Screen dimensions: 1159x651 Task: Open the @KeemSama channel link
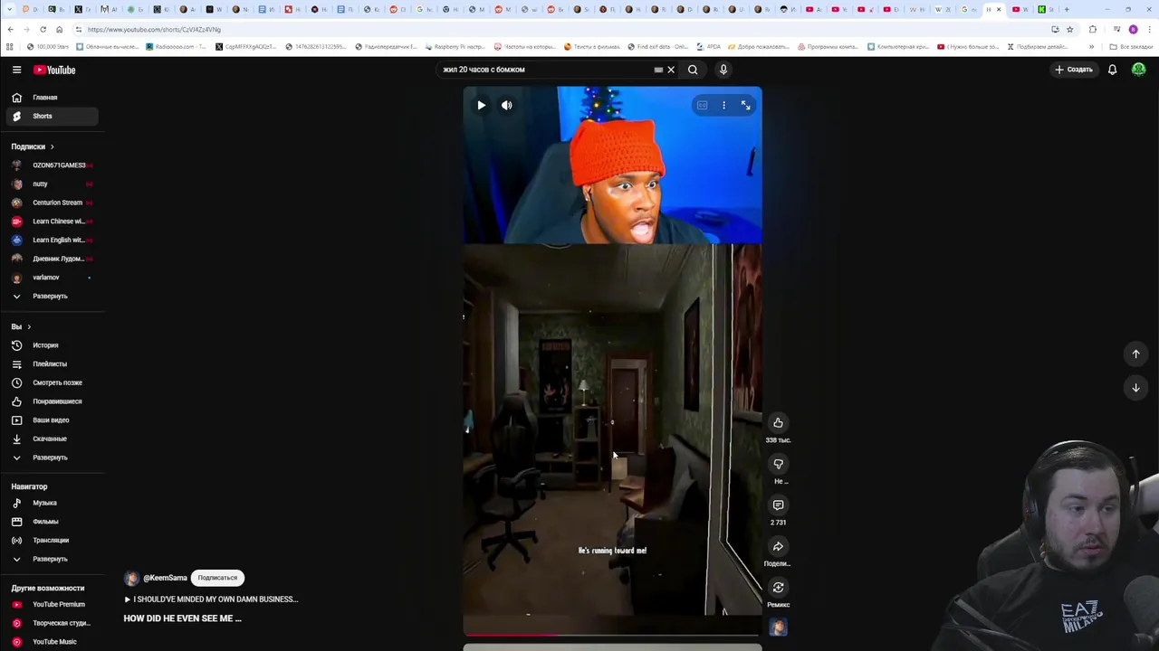point(165,578)
